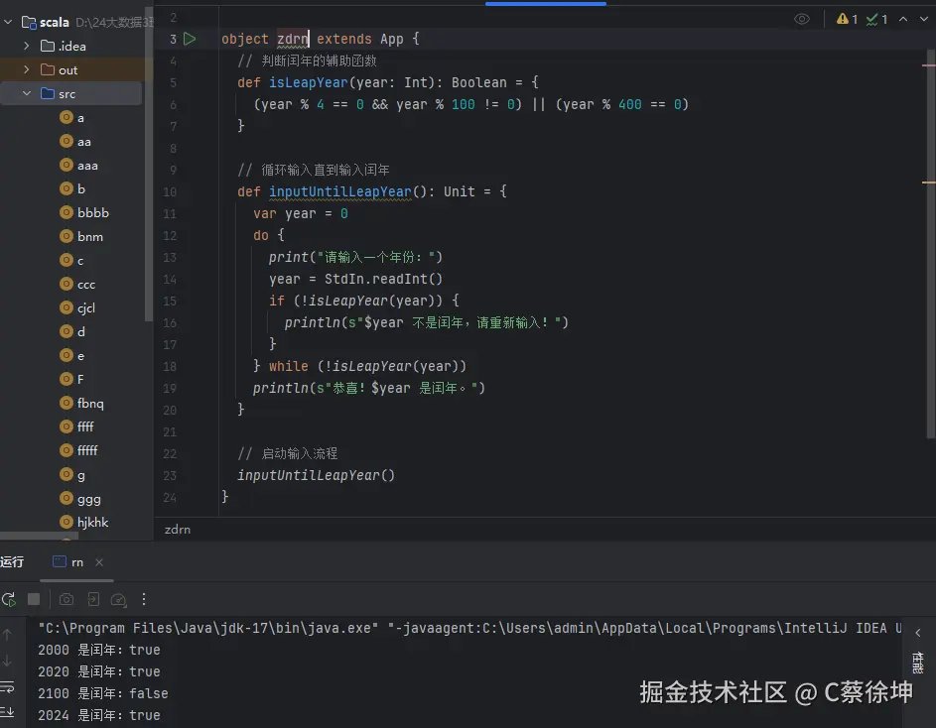Collapse the src folder
The width and height of the screenshot is (936, 728).
click(x=29, y=93)
